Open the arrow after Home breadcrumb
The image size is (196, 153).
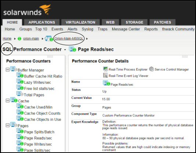coord(15,39)
